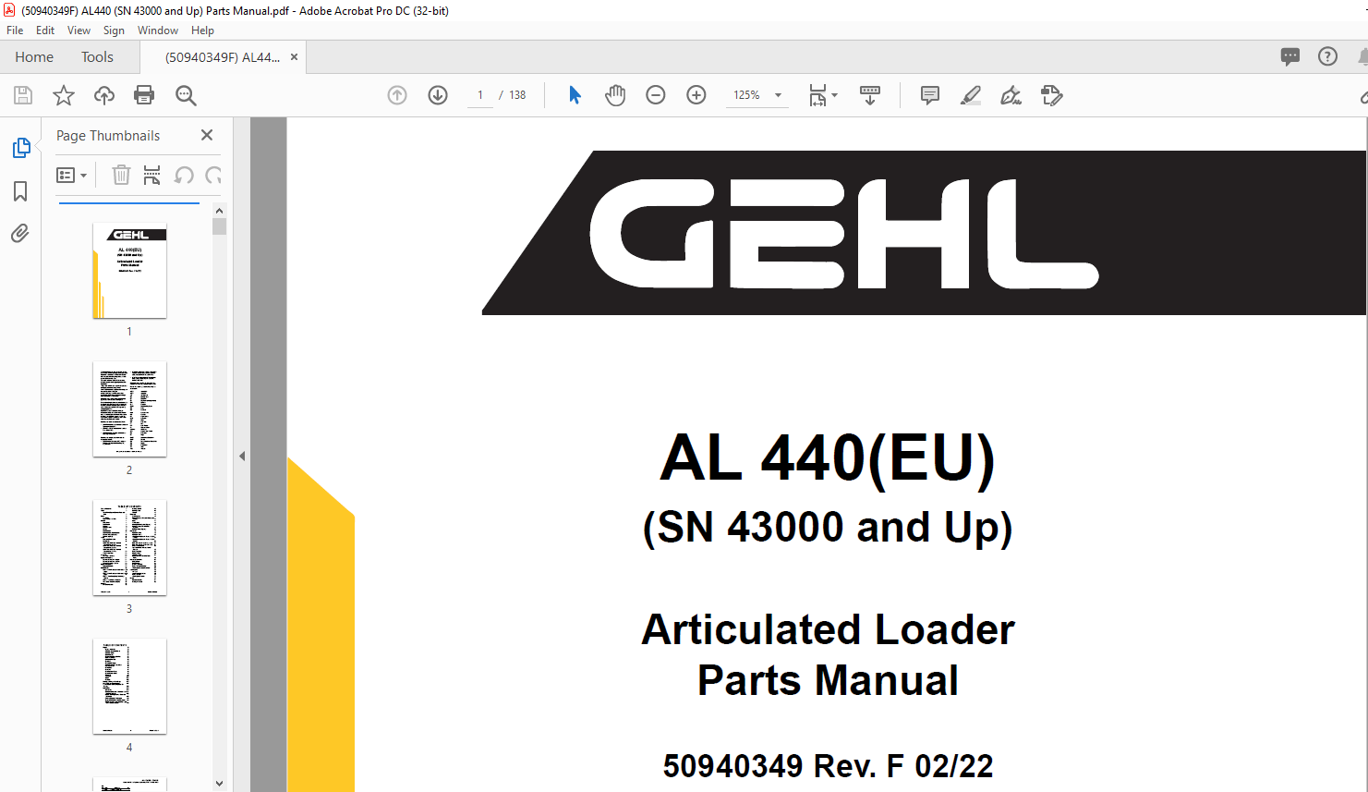Rotate pages clockwise icon
The image size is (1368, 792).
coord(213,175)
